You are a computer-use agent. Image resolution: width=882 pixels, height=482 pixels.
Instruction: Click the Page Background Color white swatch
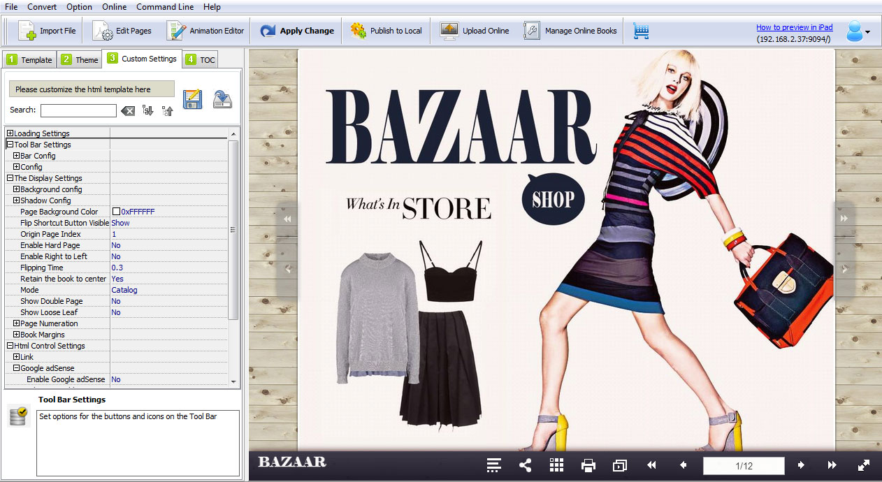tap(116, 212)
